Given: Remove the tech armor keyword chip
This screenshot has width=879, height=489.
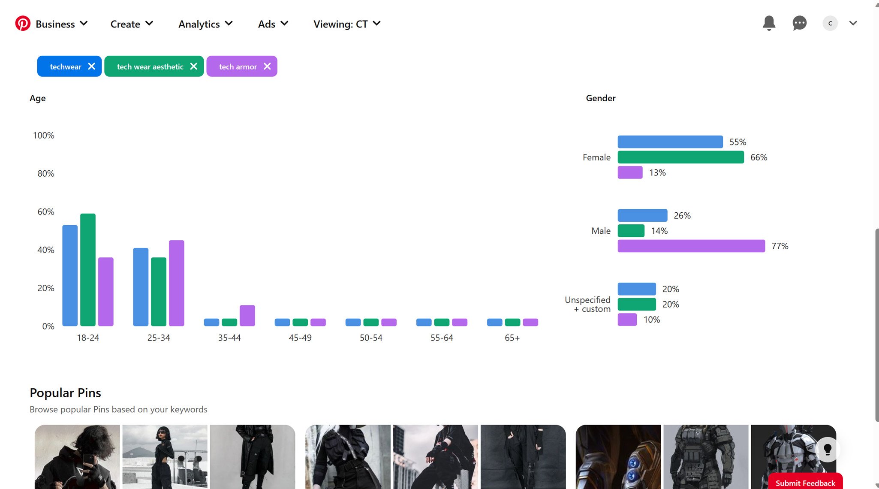Looking at the screenshot, I should click(267, 66).
